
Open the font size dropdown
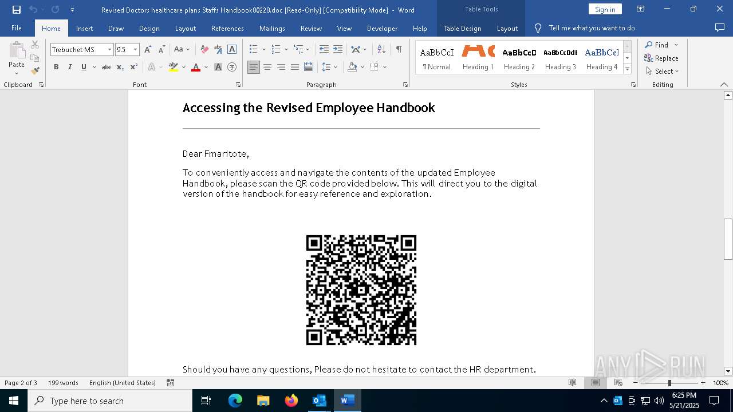[135, 50]
